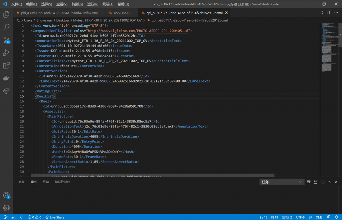Viewport: 342px width, 220px height.
Task: Open the 任务 output channel dropdown
Action: click(282, 182)
